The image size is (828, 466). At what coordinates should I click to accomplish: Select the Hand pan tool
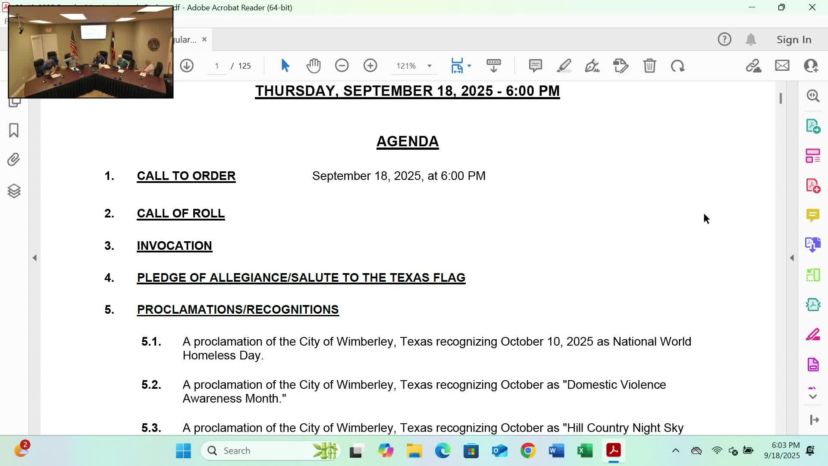[x=314, y=66]
